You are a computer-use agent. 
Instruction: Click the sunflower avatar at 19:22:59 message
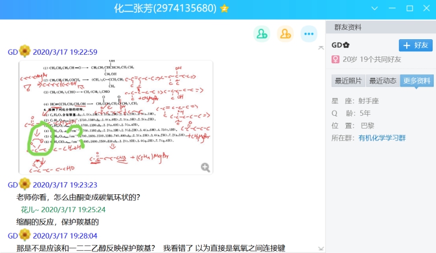[25, 52]
